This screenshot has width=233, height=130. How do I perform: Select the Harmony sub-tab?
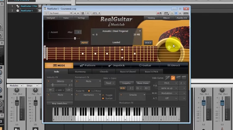click(x=80, y=71)
